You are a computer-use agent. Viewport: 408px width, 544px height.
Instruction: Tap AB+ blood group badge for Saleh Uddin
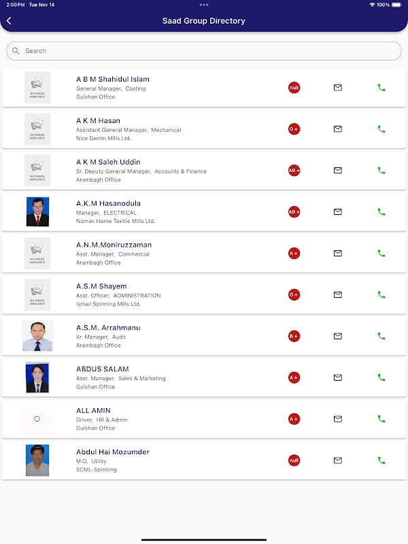[x=294, y=171]
